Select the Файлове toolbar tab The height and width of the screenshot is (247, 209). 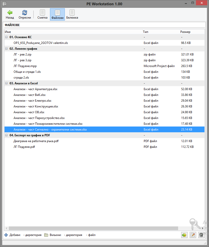(57, 14)
